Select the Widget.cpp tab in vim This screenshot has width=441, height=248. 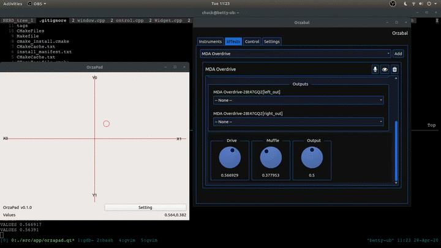165,21
